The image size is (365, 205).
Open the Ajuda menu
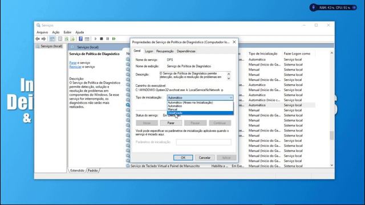pos(80,32)
